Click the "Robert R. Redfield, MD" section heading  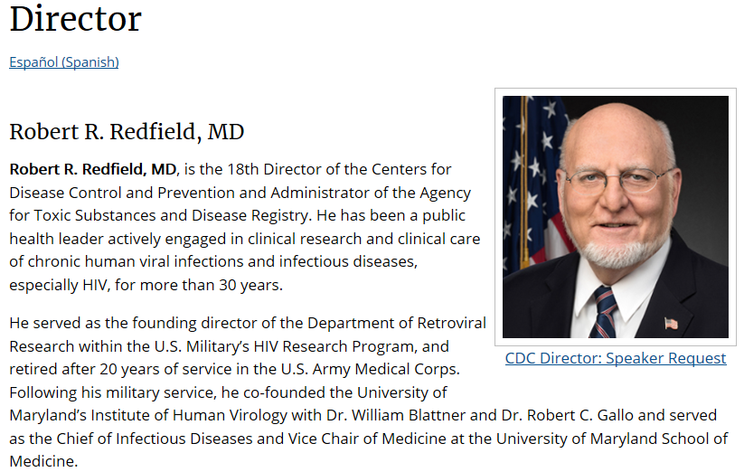coord(127,132)
